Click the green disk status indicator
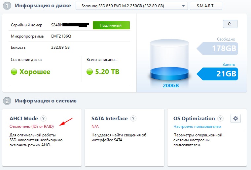The image size is (251, 170). pos(14,72)
